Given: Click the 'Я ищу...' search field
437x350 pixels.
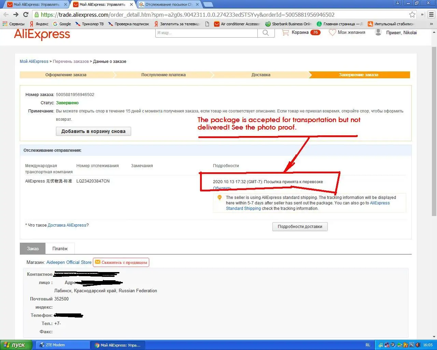Looking at the screenshot, I should pos(206,33).
